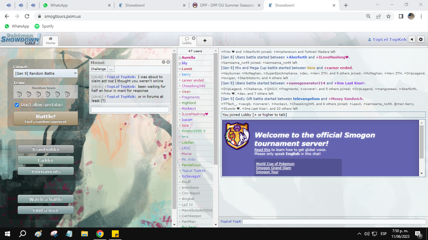Click the first Random team Pokémon slot
This screenshot has height=240, width=428.
pos(19,94)
